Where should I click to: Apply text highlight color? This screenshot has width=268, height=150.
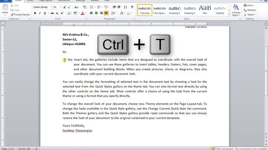point(75,13)
